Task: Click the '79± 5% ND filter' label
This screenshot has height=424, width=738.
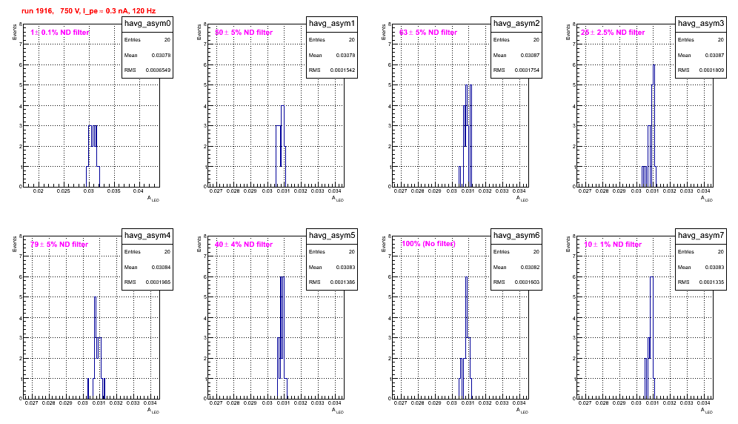Action: pos(59,245)
